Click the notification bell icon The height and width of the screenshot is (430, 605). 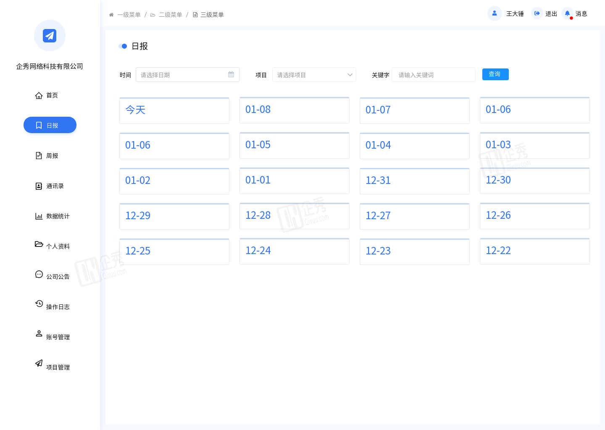point(567,13)
